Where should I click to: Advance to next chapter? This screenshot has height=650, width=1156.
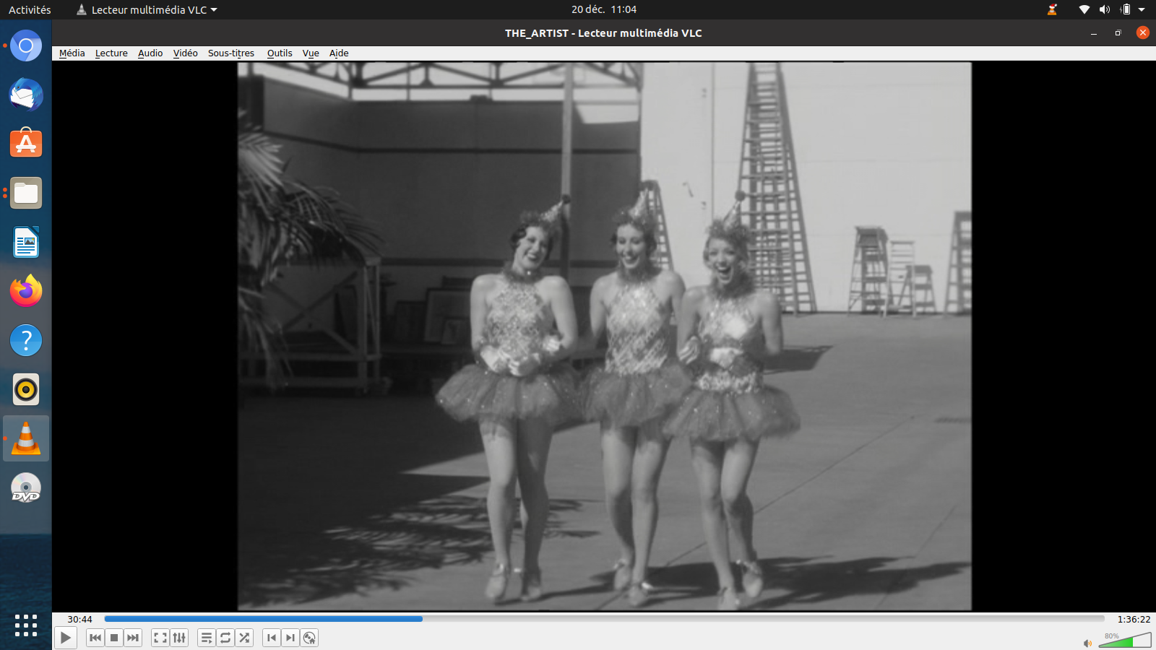click(290, 638)
